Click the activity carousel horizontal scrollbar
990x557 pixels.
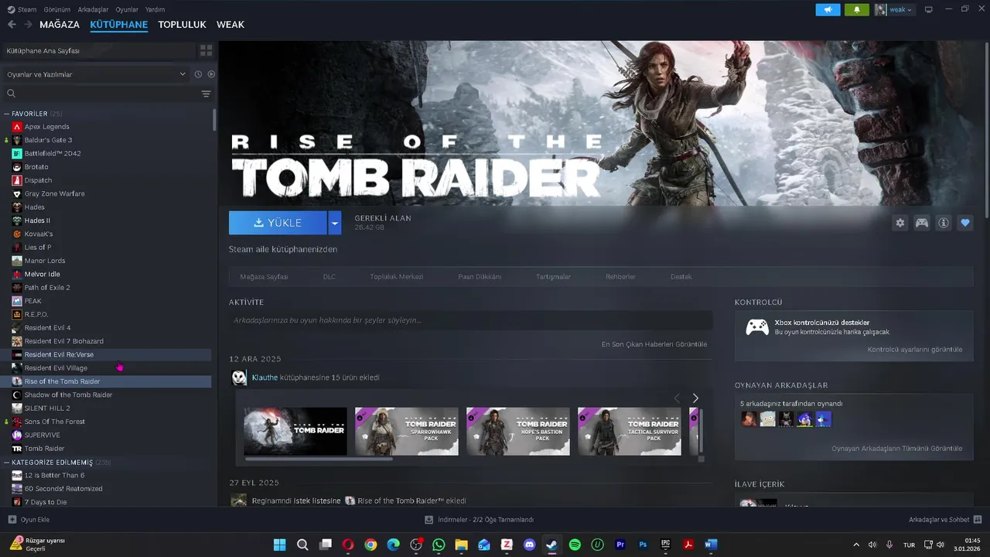click(x=319, y=459)
